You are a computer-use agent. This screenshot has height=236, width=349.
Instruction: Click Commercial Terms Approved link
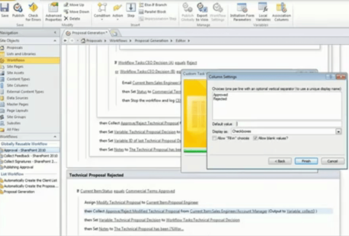[150, 191]
